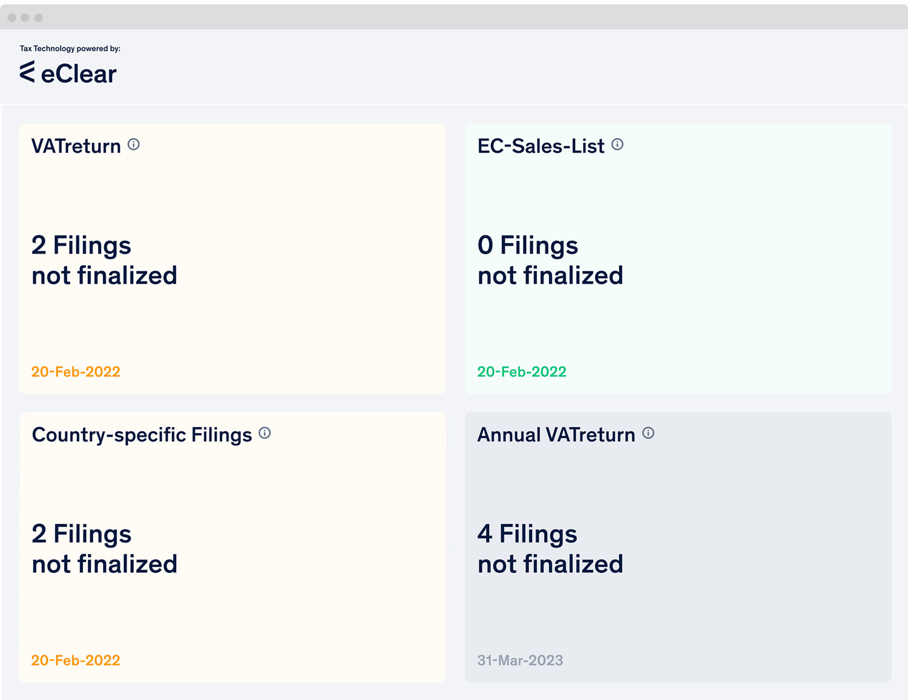Image resolution: width=908 pixels, height=700 pixels.
Task: Open info tooltip for Country-specific Filings
Action: 265,433
